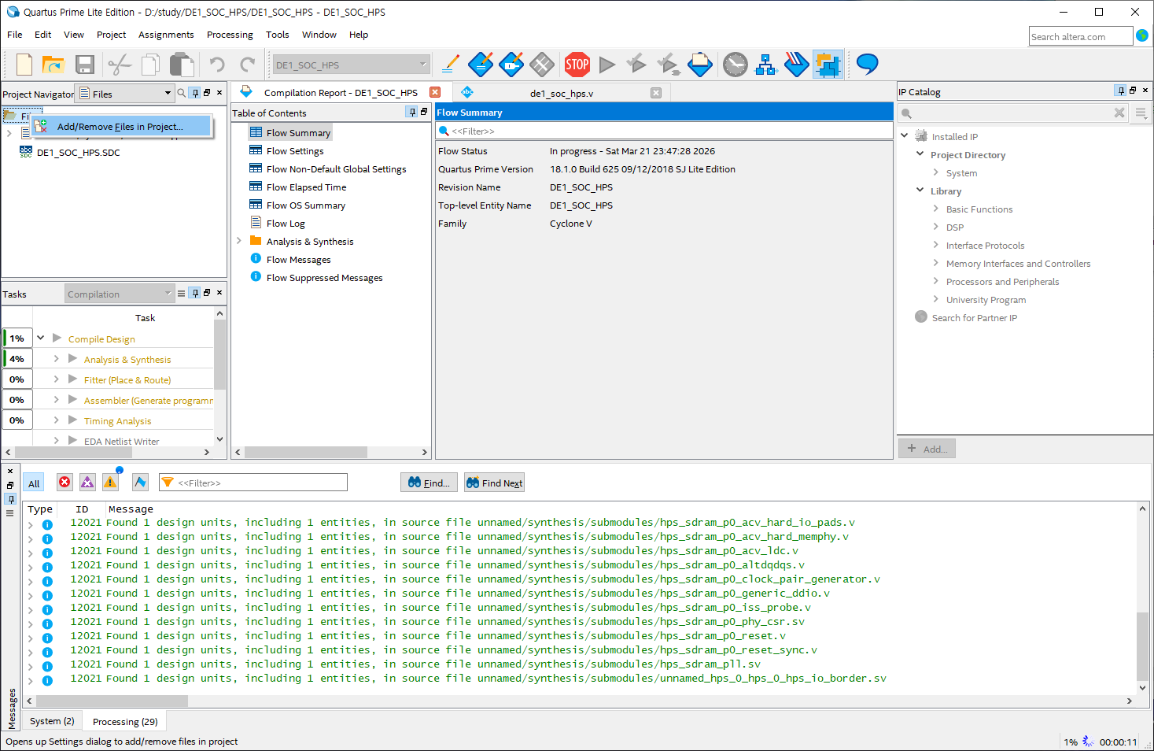Click the search magnifier in Project Navigator
This screenshot has height=751, width=1154.
click(182, 93)
